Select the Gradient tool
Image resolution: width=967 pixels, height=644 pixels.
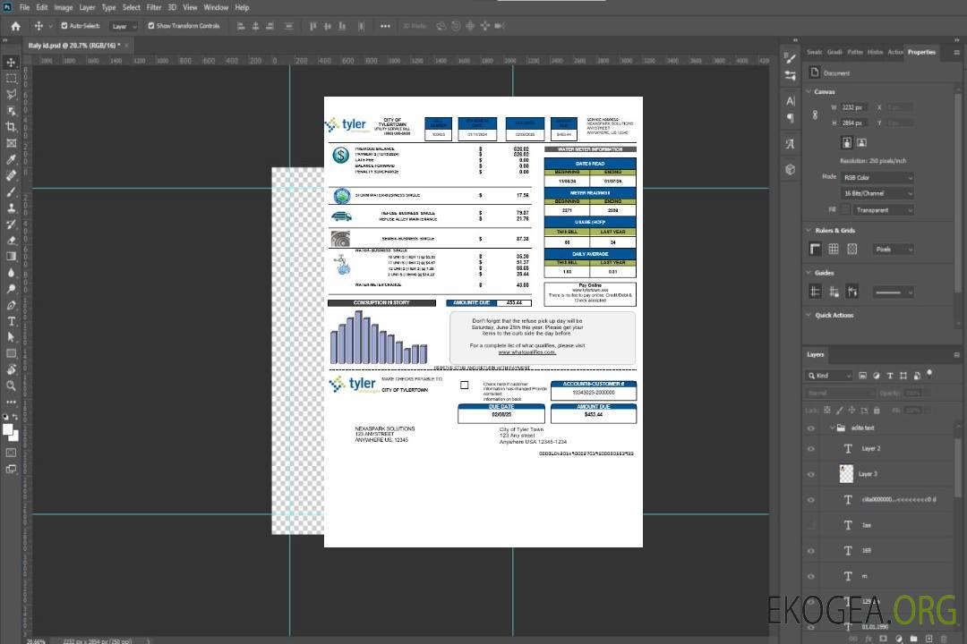point(11,257)
